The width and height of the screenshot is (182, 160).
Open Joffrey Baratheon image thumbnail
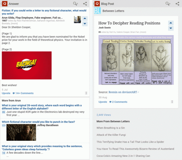21,133
